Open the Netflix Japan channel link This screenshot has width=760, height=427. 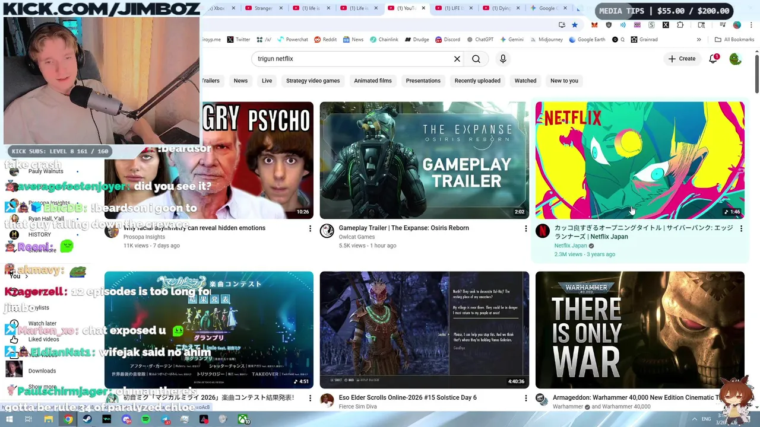point(570,246)
